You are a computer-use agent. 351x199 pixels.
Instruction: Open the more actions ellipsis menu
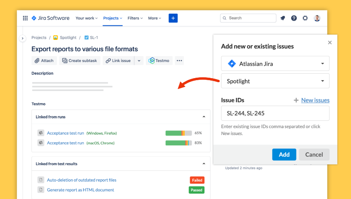coord(179,60)
